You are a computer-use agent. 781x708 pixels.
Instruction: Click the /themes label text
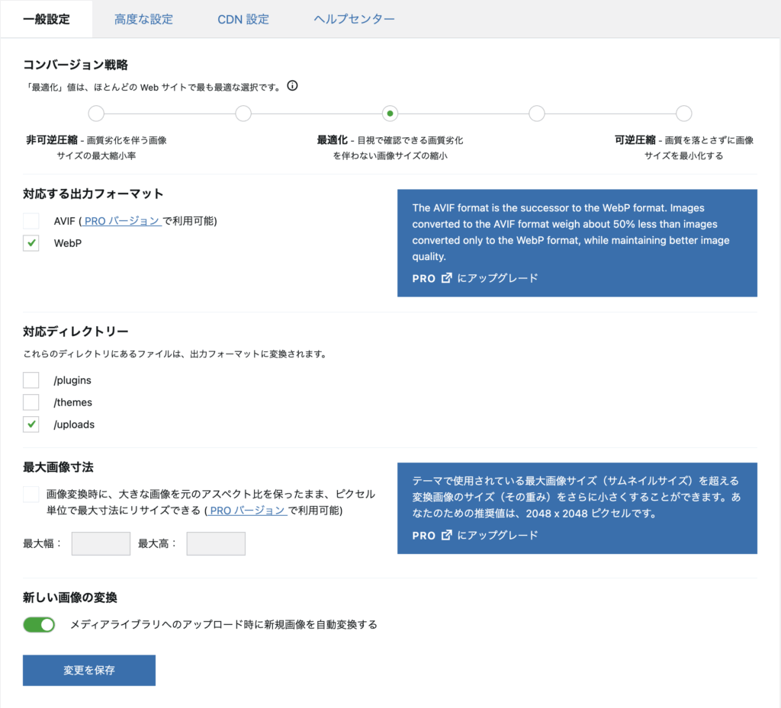pyautogui.click(x=72, y=402)
